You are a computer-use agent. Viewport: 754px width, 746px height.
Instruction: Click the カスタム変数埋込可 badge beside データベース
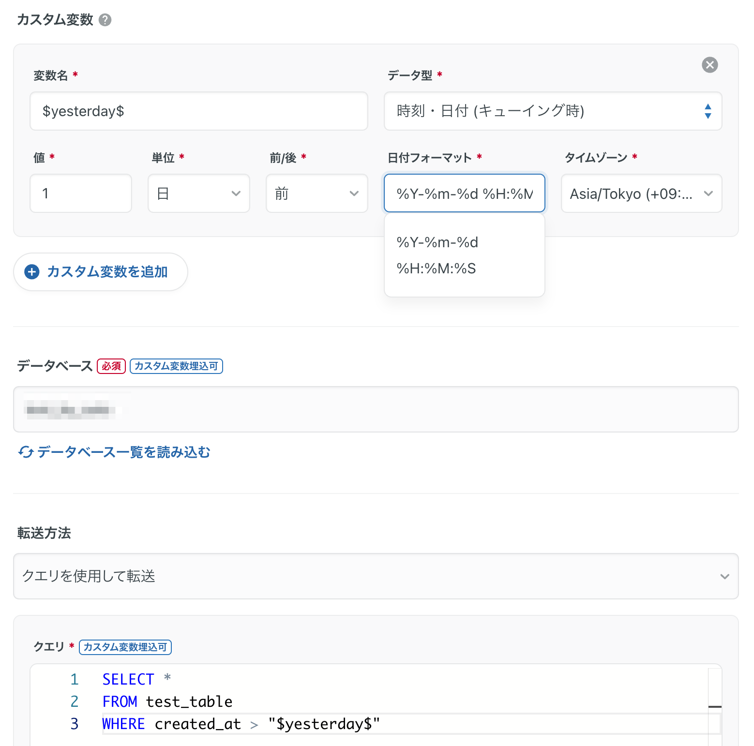click(176, 366)
